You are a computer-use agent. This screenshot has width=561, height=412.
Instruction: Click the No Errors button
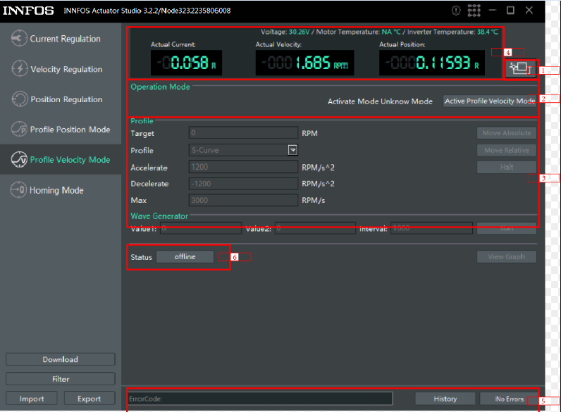click(x=508, y=399)
